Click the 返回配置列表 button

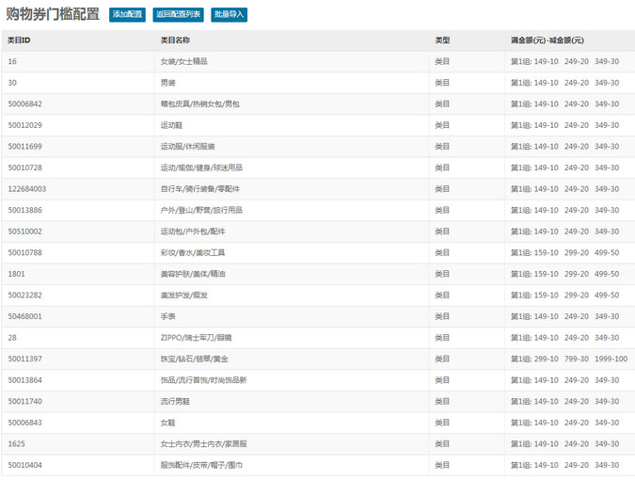178,15
